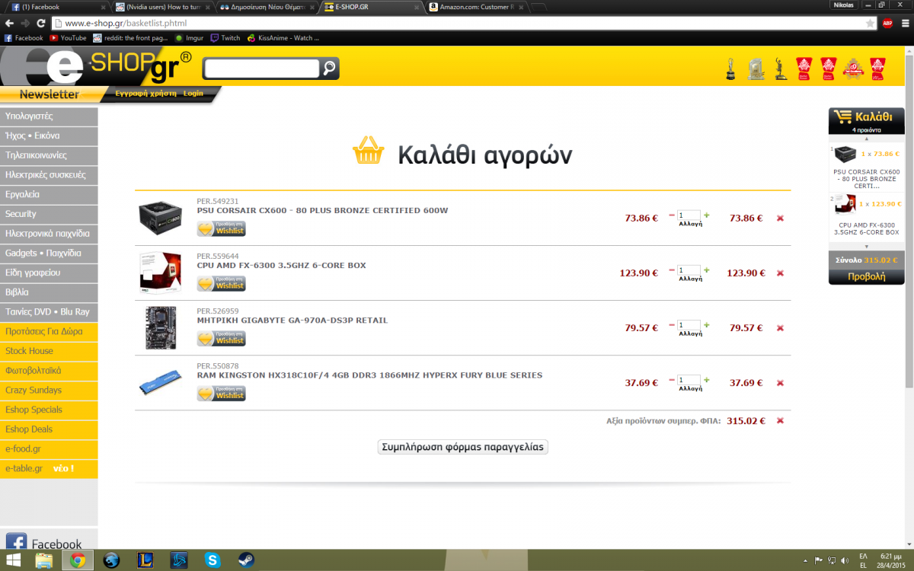Viewport: 914px width, 571px height.
Task: Open CPU AMD FX-6300 product thumbnail
Action: [x=161, y=273]
